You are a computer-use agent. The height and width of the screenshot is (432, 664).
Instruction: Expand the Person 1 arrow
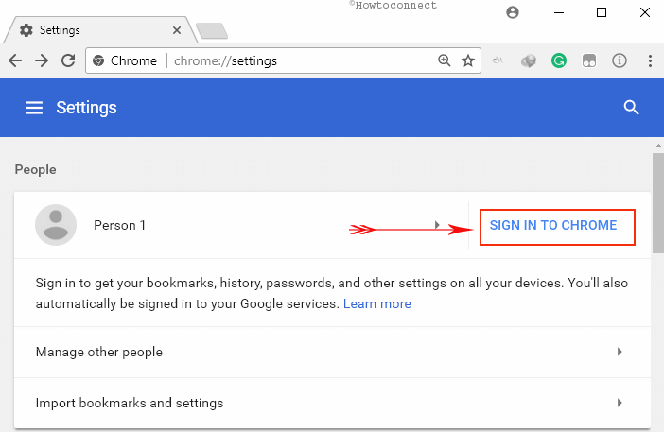coord(437,225)
